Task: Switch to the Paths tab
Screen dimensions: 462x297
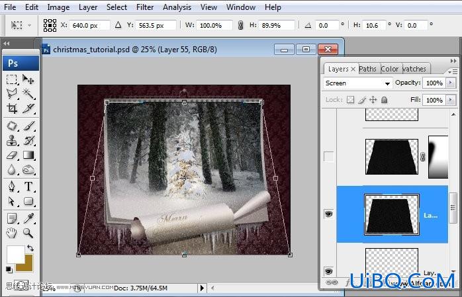Action: click(x=368, y=69)
